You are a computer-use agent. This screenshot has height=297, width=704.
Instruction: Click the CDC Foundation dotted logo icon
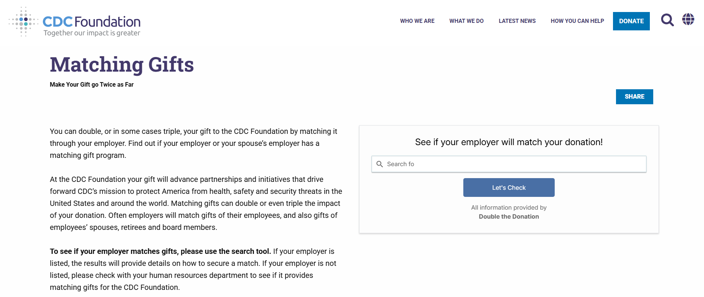pos(23,21)
